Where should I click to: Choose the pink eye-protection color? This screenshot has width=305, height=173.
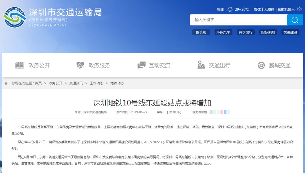click(x=222, y=112)
